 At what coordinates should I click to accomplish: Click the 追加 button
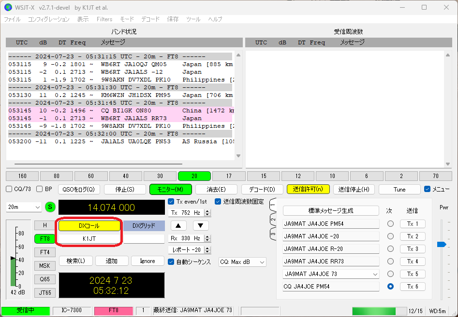click(x=112, y=261)
